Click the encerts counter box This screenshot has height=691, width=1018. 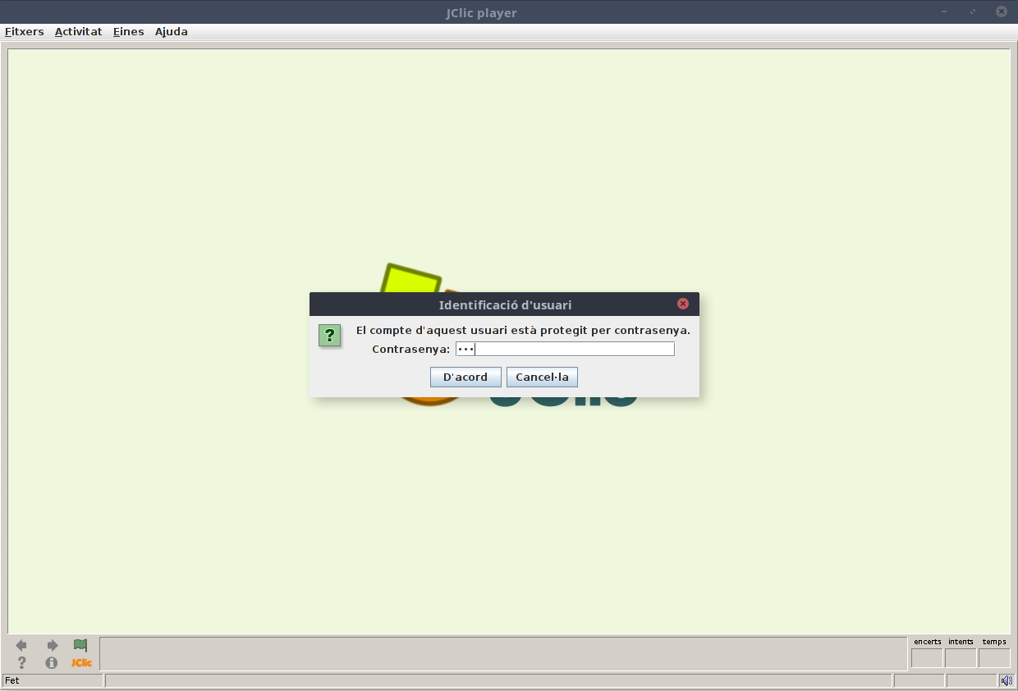coord(927,658)
